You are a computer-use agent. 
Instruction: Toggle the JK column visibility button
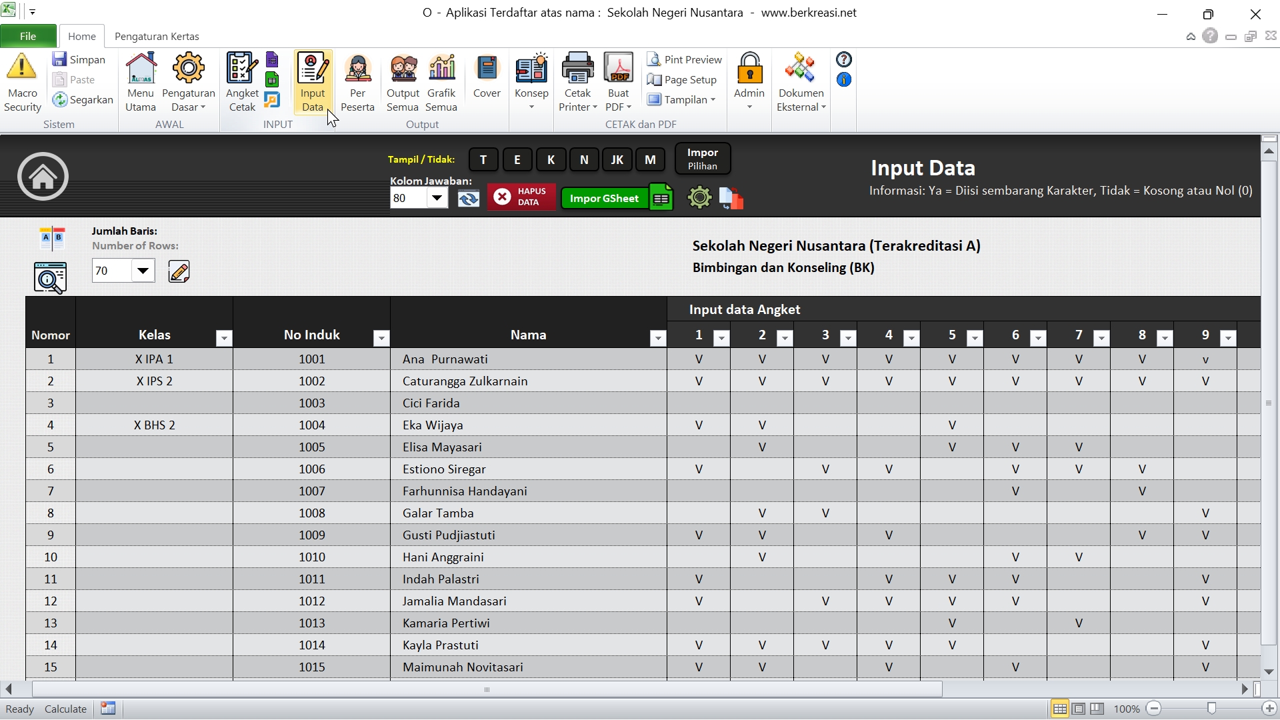point(617,159)
